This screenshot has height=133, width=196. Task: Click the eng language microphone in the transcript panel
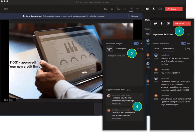pos(187,49)
